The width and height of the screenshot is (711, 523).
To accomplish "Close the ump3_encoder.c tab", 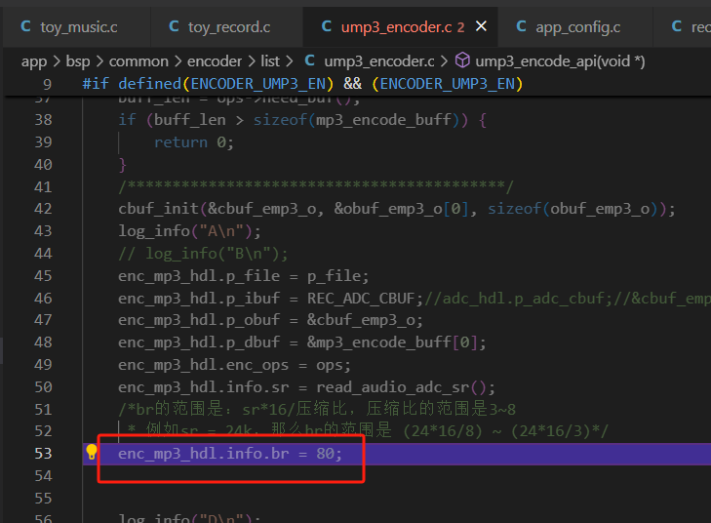I will [x=481, y=26].
